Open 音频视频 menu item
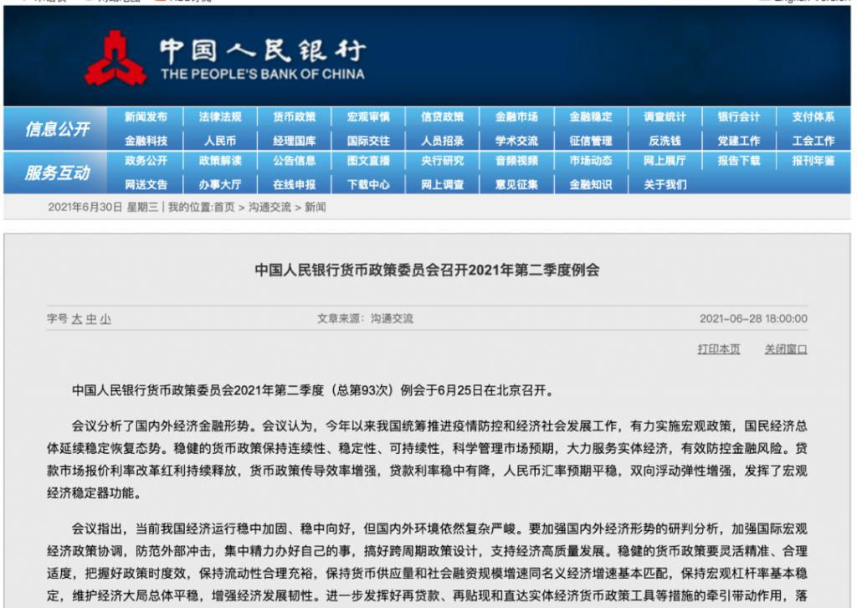857x608 pixels. tap(516, 161)
